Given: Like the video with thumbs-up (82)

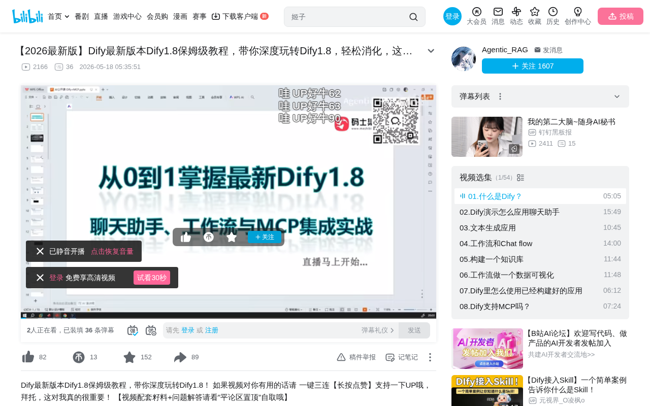Looking at the screenshot, I should tap(28, 357).
